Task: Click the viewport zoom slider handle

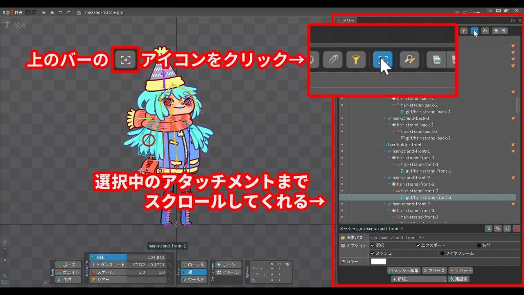Action: pos(5,261)
